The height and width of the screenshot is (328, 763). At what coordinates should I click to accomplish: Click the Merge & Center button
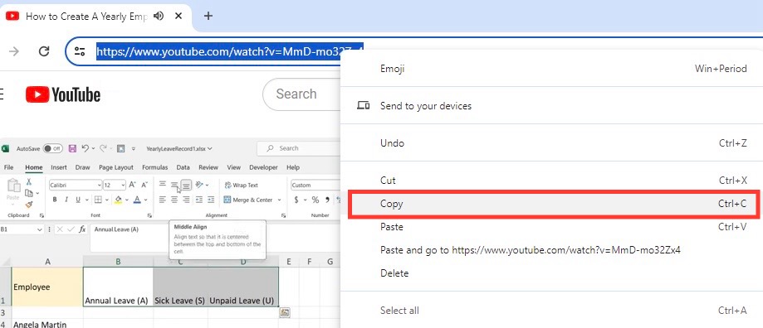tap(248, 200)
